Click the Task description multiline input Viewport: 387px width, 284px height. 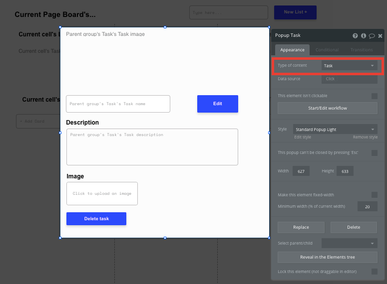152,147
